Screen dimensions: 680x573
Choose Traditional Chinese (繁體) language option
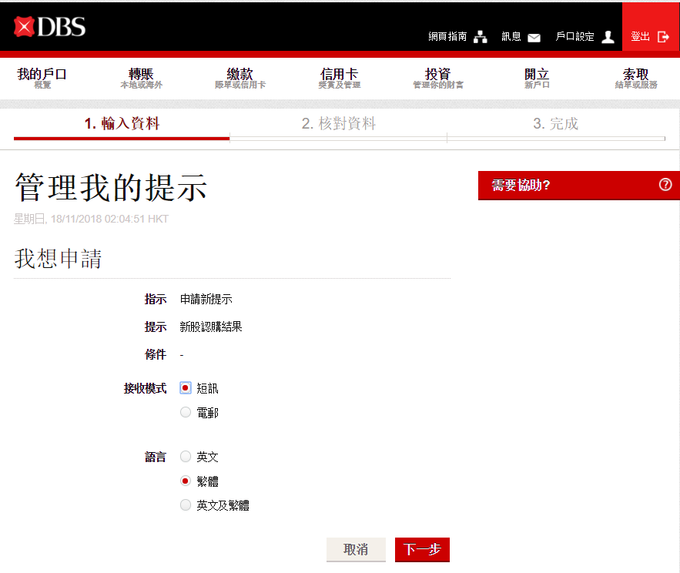point(186,481)
